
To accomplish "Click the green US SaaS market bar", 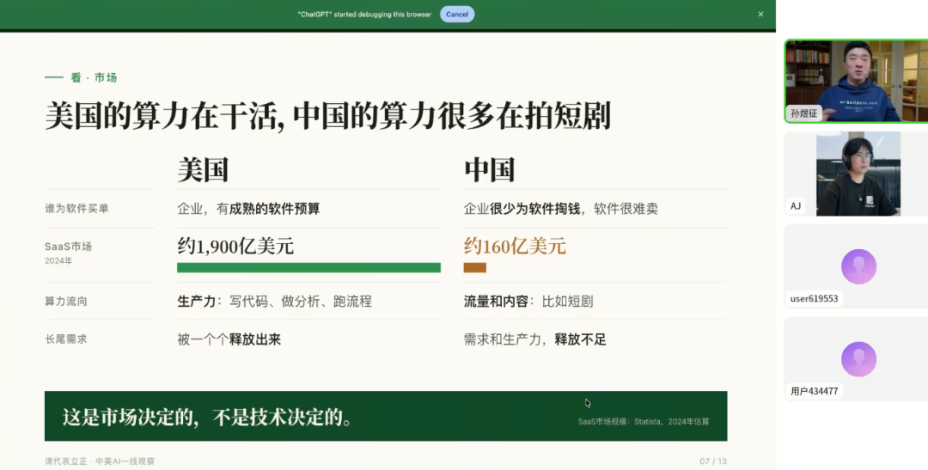I will [308, 267].
